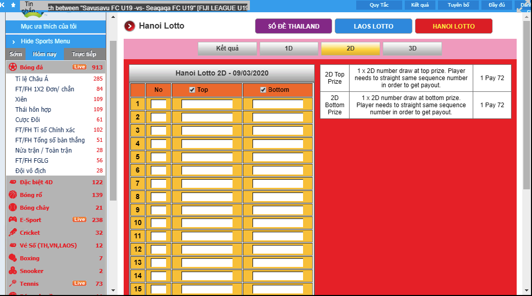The width and height of the screenshot is (532, 296).
Task: Collapse the Hide Sports Menu chevron
Action: pos(13,41)
